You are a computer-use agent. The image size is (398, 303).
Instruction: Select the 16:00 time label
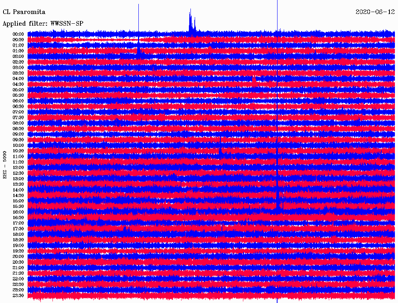tap(18, 212)
